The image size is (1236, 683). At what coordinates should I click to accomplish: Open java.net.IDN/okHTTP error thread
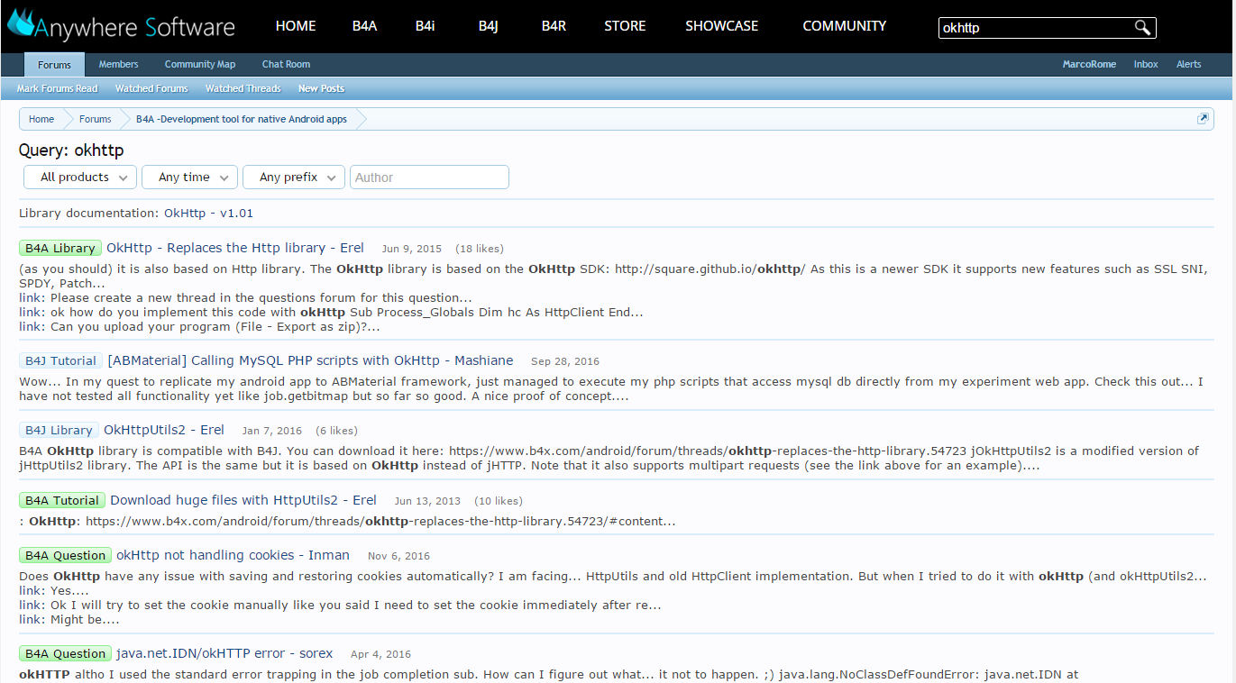point(224,653)
